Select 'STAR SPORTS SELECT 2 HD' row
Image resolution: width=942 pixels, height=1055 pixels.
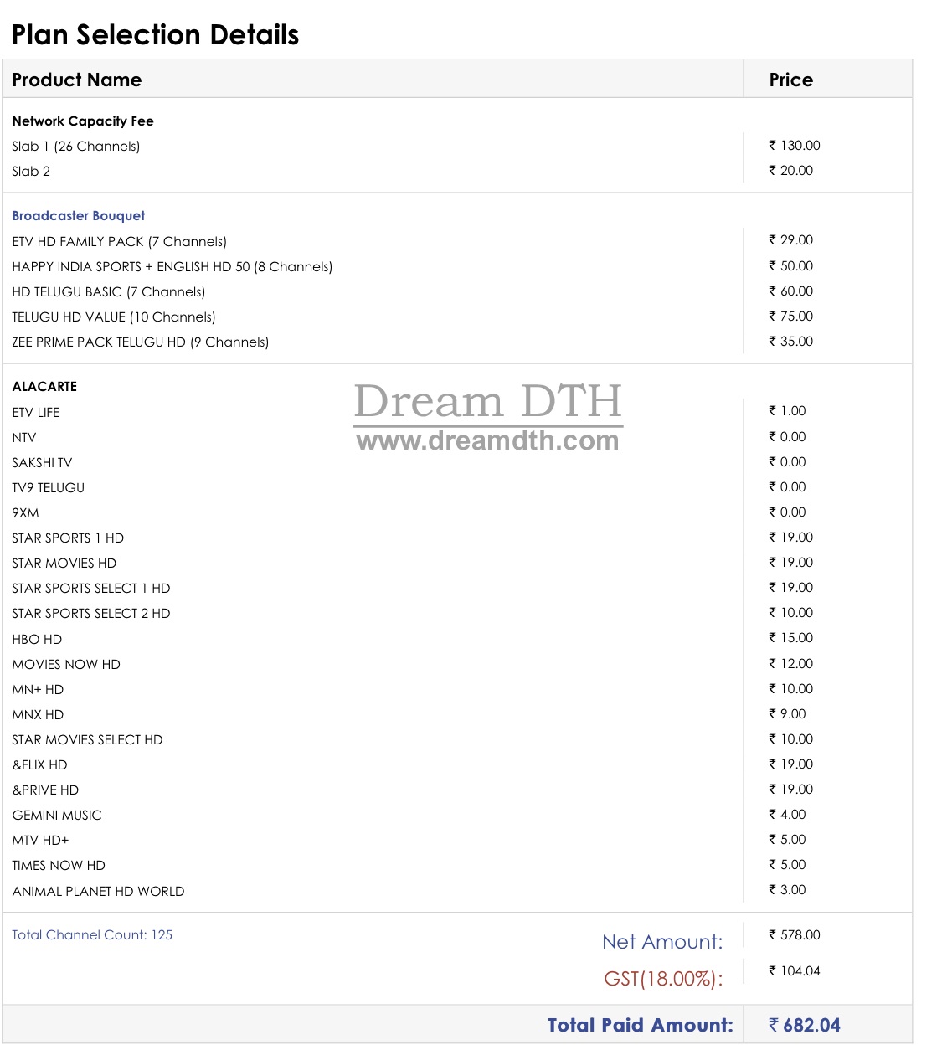click(x=91, y=613)
